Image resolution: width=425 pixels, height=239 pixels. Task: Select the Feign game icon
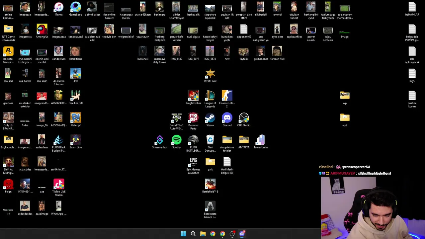(8, 187)
